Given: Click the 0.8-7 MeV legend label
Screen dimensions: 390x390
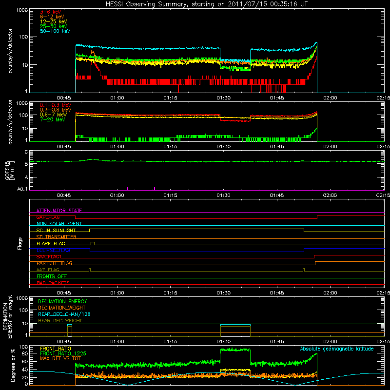Looking at the screenshot, I should coord(53,115).
